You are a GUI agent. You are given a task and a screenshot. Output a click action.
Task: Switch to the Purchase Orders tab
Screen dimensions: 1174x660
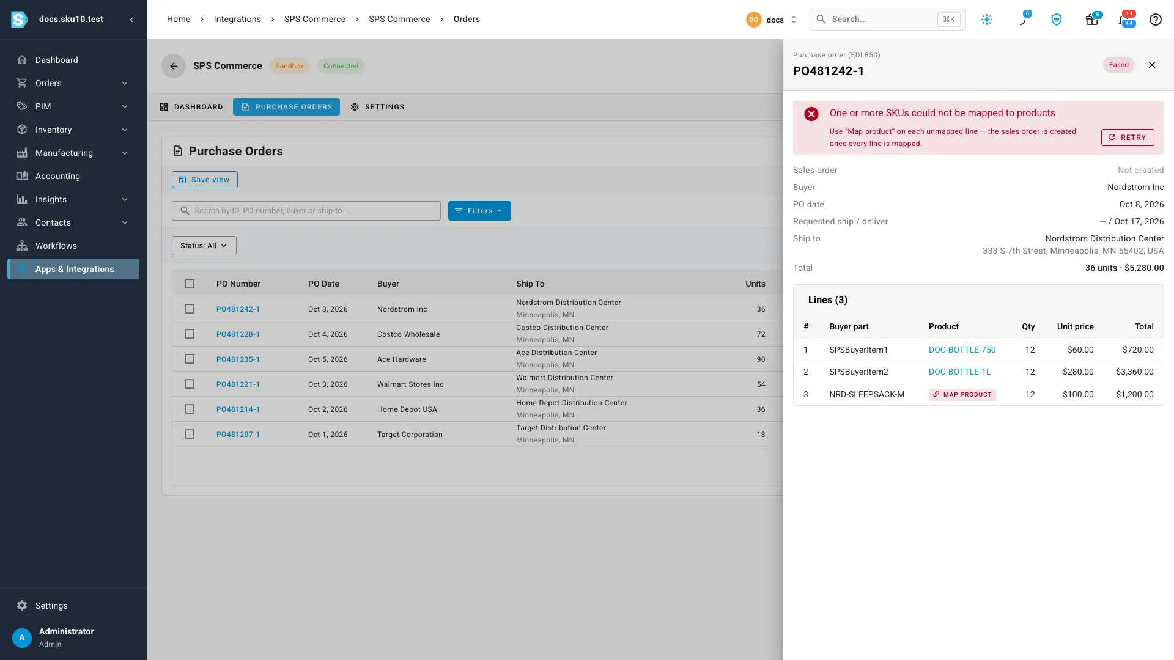[x=286, y=107]
